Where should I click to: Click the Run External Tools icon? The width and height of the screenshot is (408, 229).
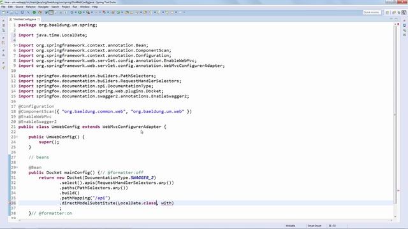pyautogui.click(x=88, y=13)
